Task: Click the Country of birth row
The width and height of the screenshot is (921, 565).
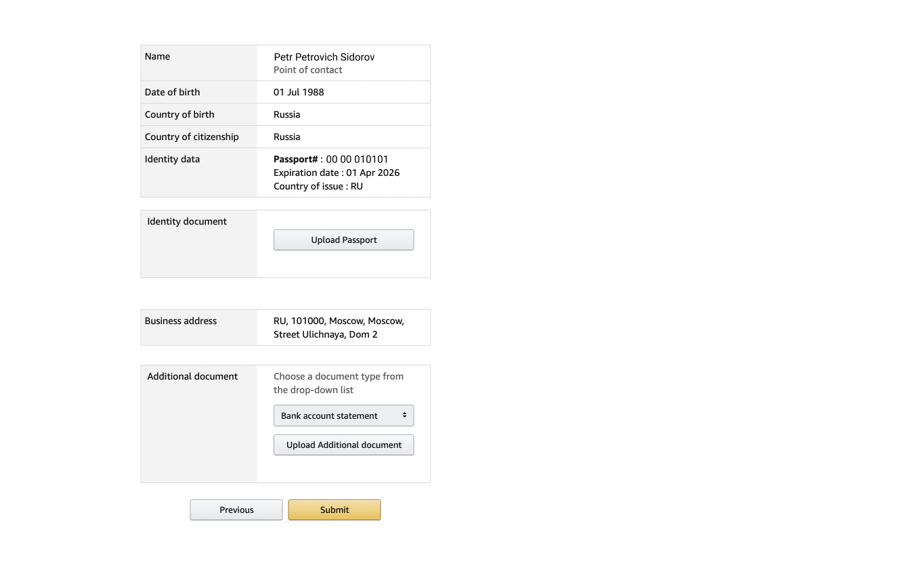Action: (179, 114)
